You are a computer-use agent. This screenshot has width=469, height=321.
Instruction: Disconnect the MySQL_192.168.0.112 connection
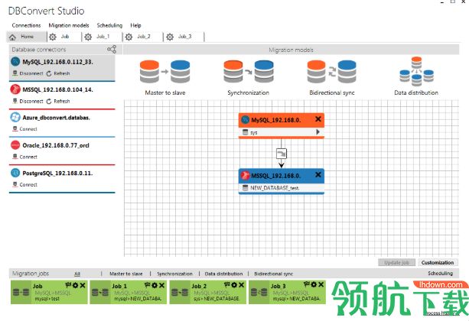coord(28,73)
